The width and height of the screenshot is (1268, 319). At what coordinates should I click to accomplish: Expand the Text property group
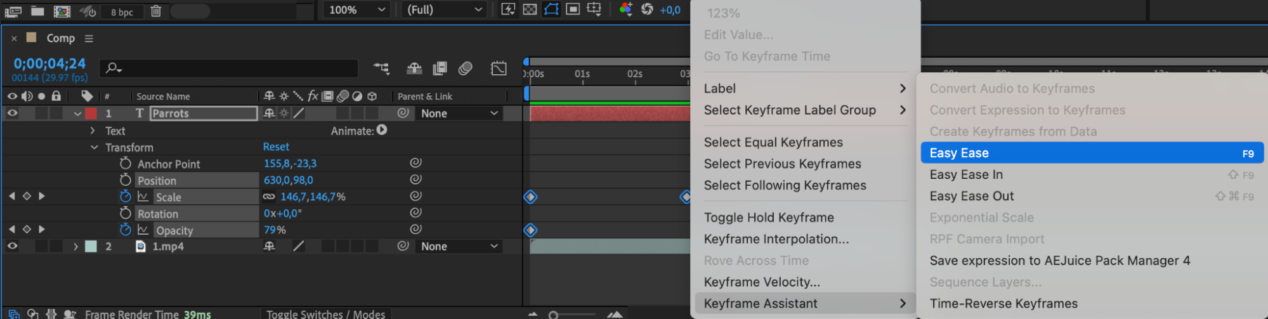tap(93, 131)
